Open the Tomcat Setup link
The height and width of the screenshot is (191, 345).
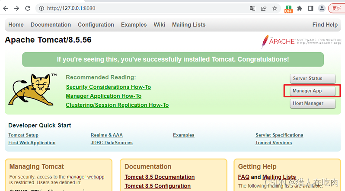click(23, 135)
